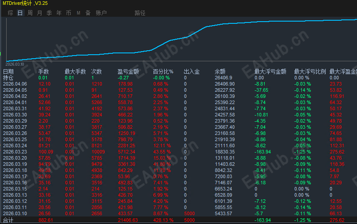Select the 2026.03.23 date row
This screenshot has height=224, width=357.
[15, 152]
